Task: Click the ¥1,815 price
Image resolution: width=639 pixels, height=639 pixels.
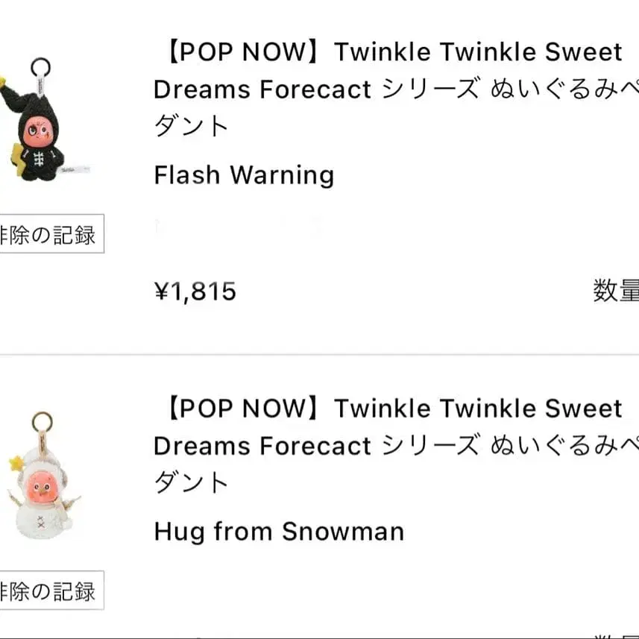Action: (195, 291)
